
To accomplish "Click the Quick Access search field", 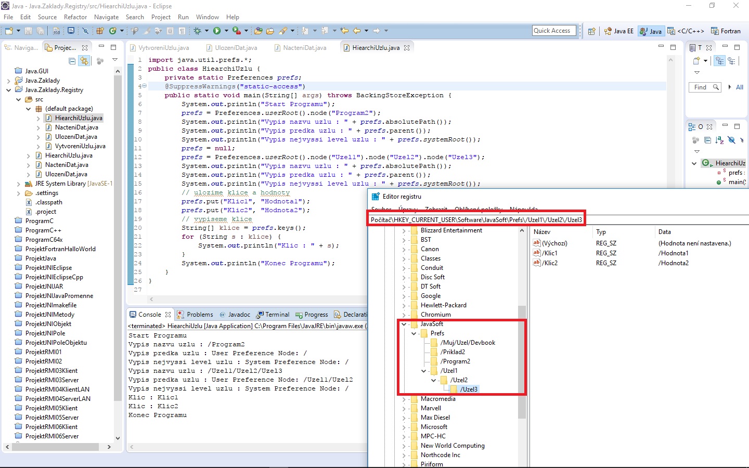I will tap(554, 31).
